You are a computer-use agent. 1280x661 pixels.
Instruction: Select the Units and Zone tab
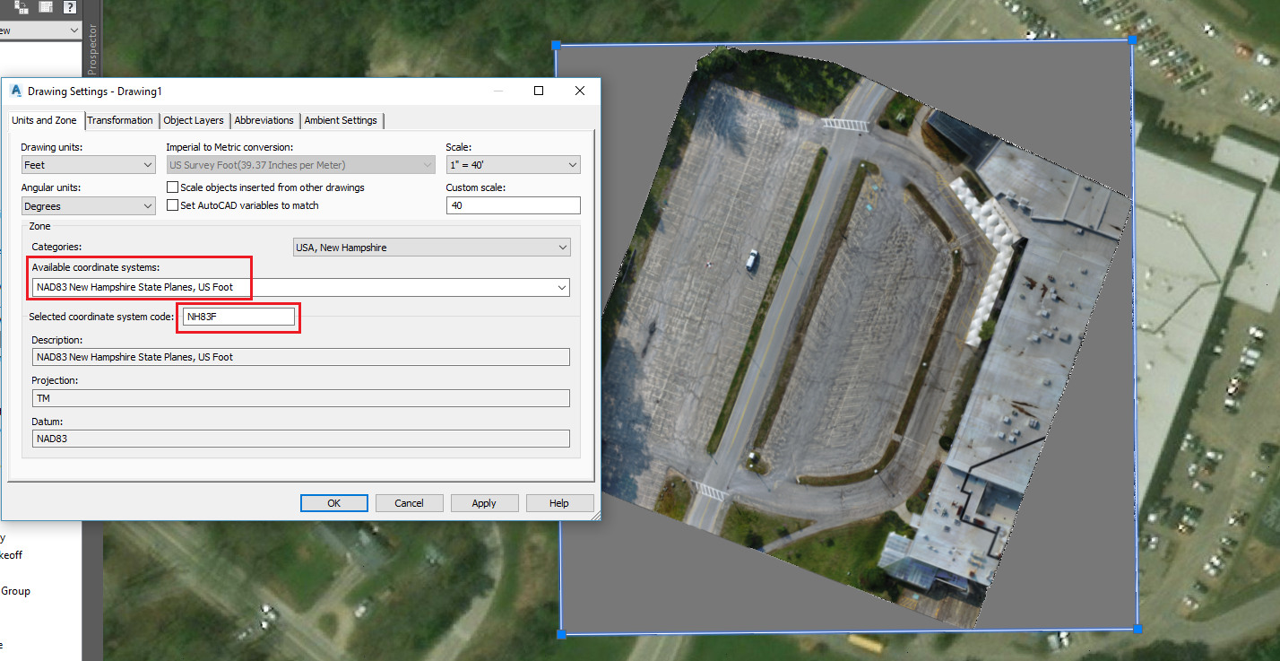click(44, 120)
